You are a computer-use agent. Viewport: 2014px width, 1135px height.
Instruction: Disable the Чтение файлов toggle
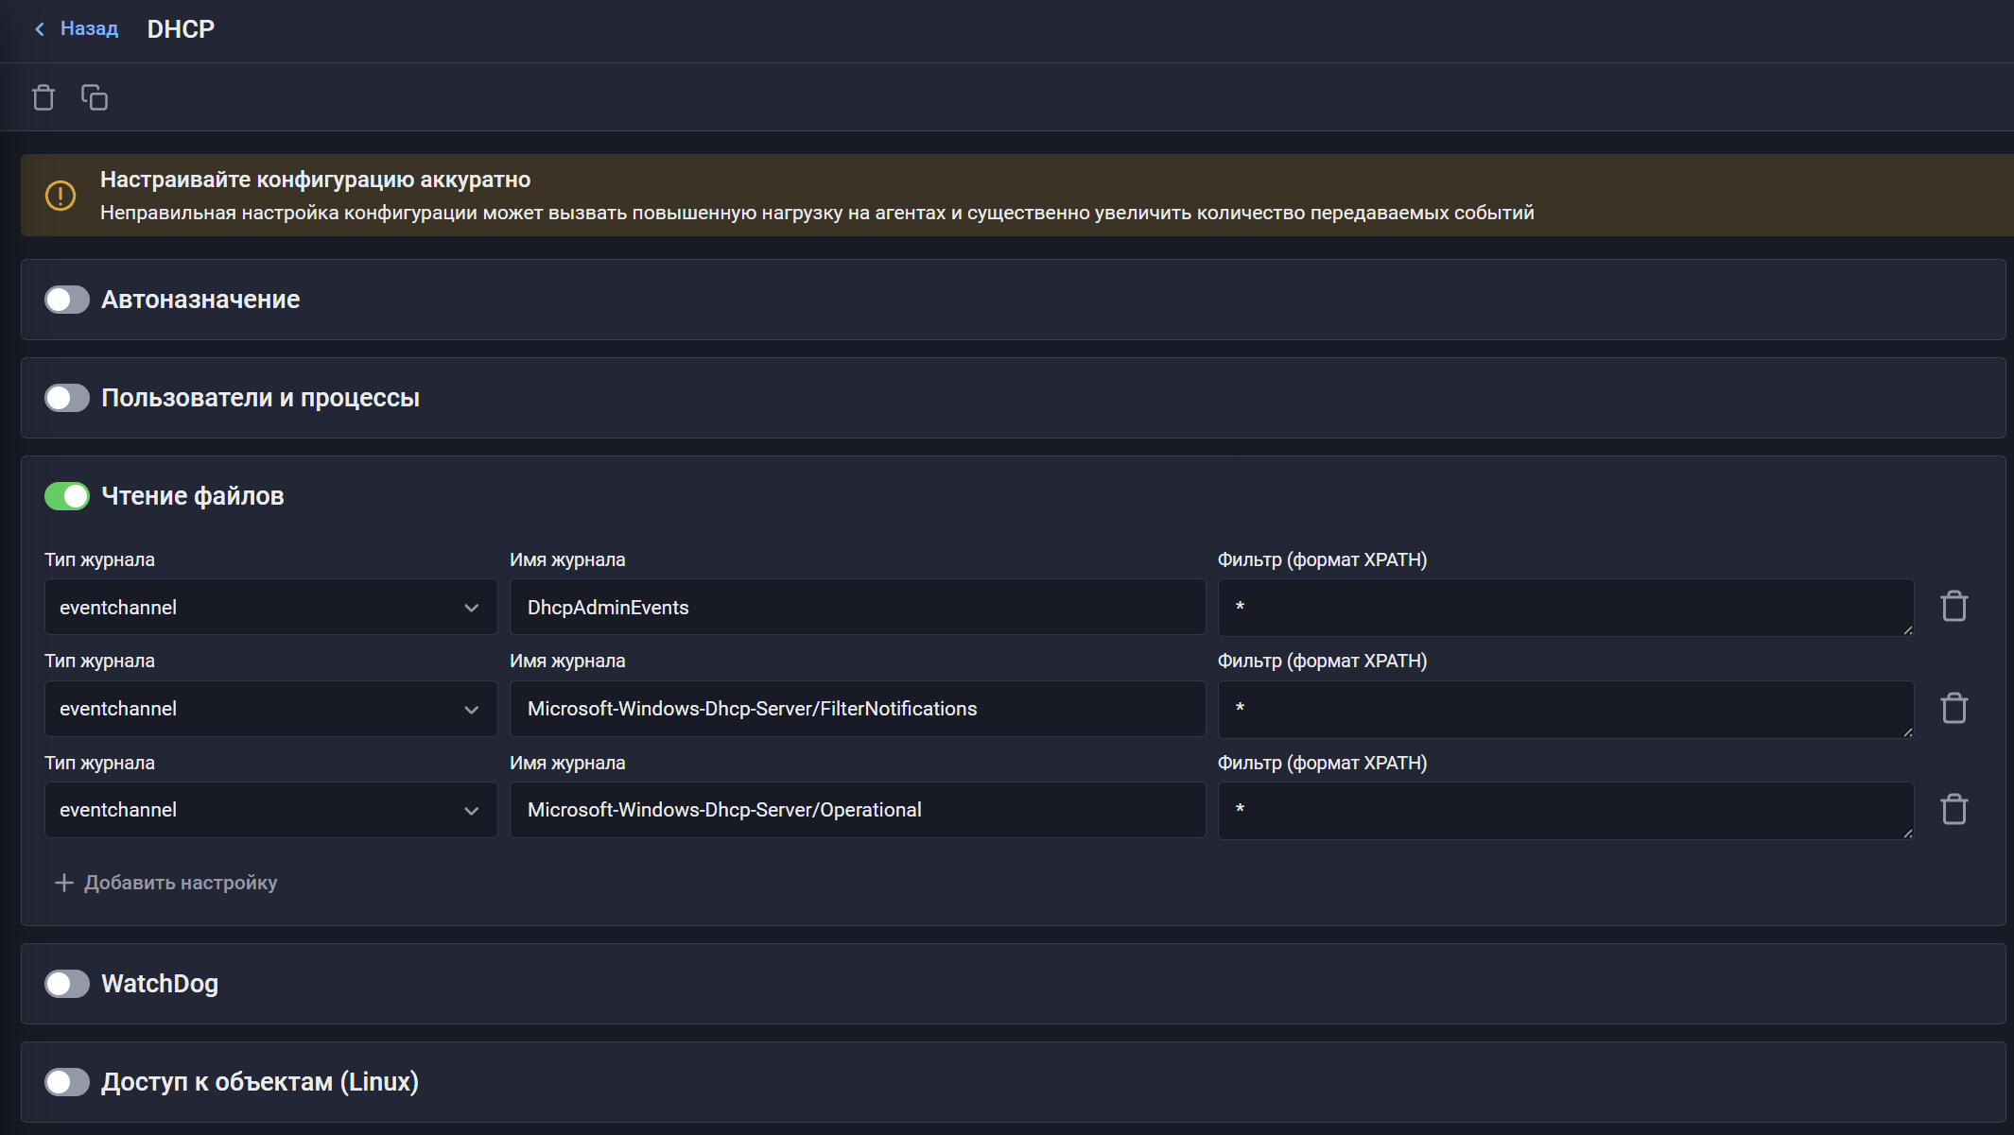[x=67, y=496]
